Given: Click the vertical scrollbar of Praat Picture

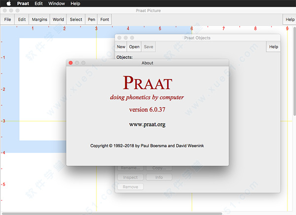Looking at the screenshot, I should [295, 71].
